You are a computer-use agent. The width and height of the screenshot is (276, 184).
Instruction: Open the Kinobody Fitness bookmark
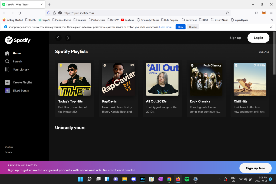click(x=148, y=20)
